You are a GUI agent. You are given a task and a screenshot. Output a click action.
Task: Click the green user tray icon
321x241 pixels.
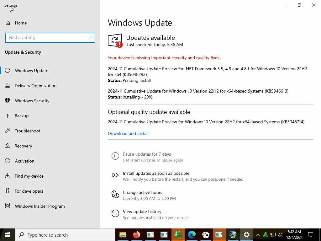(x=266, y=235)
